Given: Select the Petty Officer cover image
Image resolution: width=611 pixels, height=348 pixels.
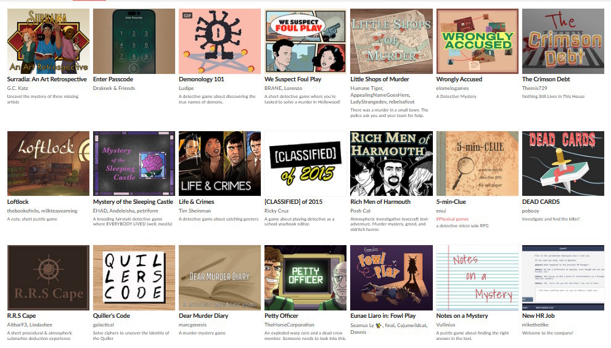Looking at the screenshot, I should point(306,278).
